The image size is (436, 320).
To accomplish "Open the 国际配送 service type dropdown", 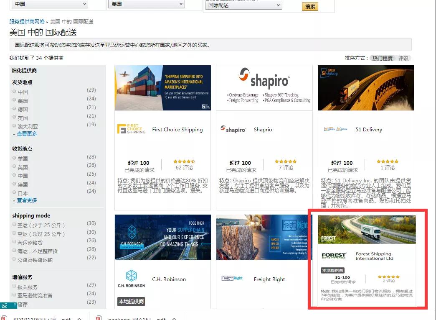I will click(x=243, y=5).
